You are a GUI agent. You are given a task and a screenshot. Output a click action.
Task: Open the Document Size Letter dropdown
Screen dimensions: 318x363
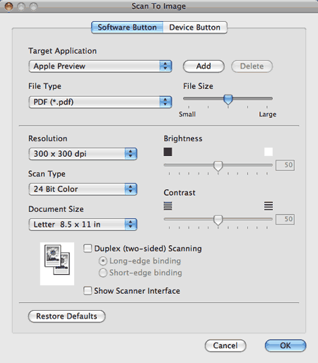click(x=83, y=225)
